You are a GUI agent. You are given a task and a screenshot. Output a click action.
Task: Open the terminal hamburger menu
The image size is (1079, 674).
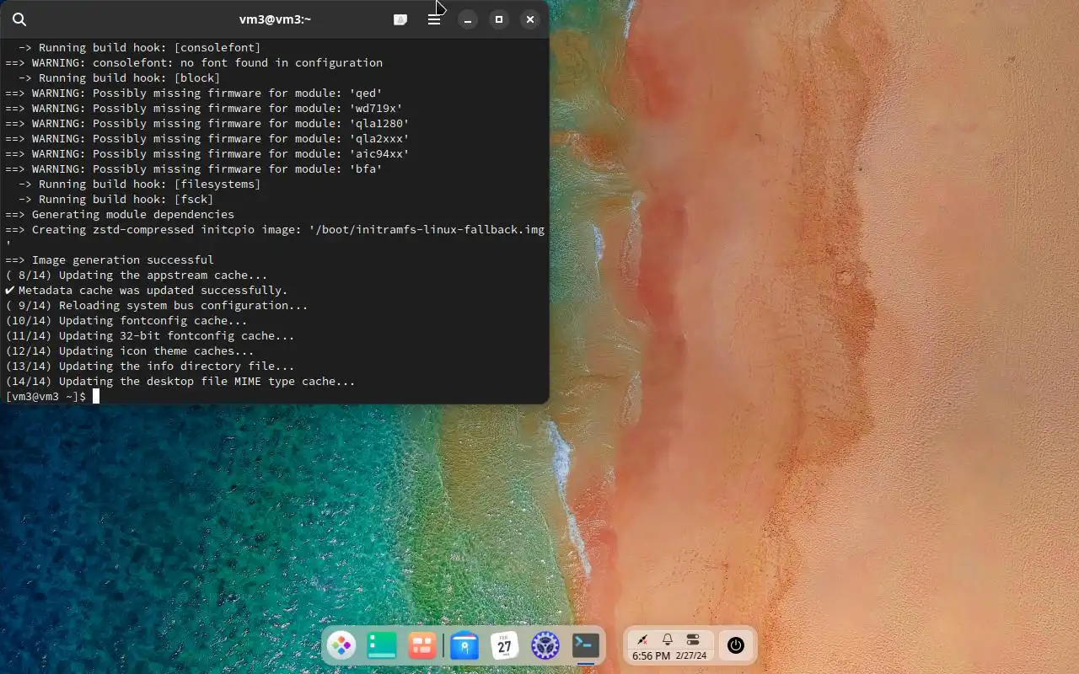click(x=434, y=19)
